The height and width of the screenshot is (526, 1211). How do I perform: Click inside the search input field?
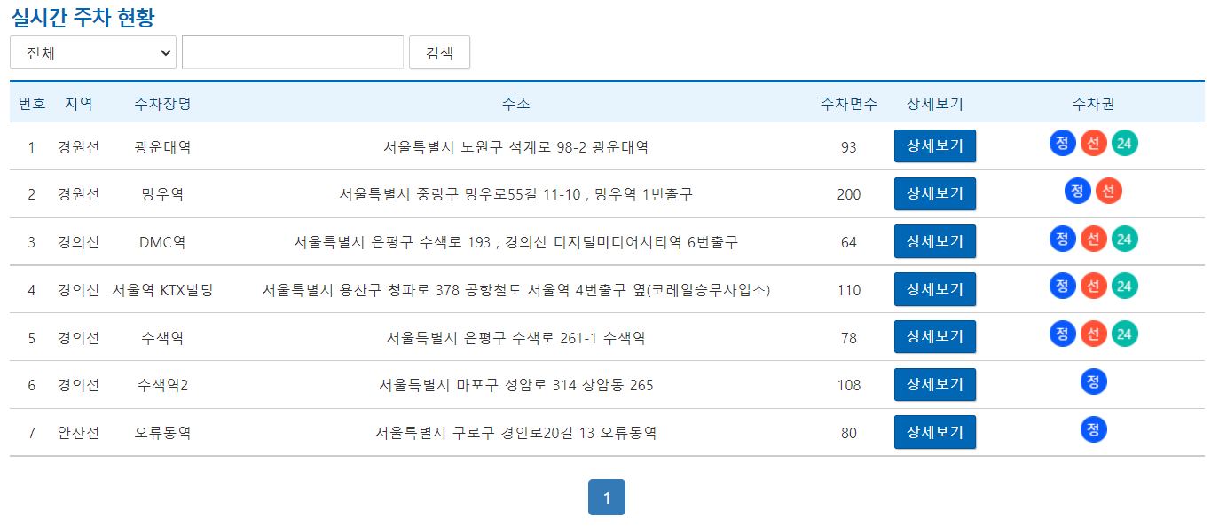coord(293,52)
